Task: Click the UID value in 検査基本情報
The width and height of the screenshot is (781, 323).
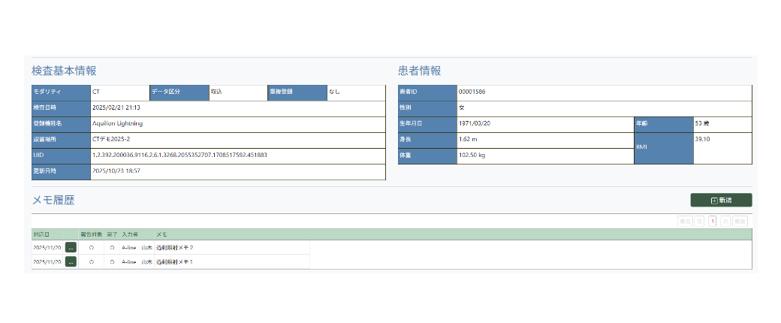Action: (179, 155)
